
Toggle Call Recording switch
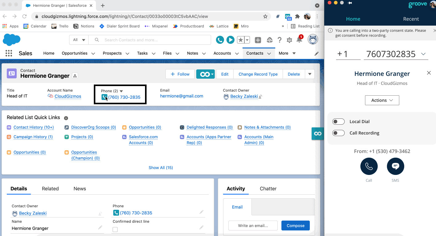tap(338, 133)
